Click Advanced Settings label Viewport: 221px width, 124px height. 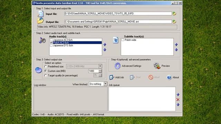pos(132,66)
